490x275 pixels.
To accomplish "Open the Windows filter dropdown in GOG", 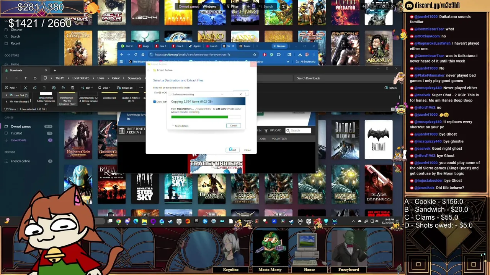I will pos(209,6).
